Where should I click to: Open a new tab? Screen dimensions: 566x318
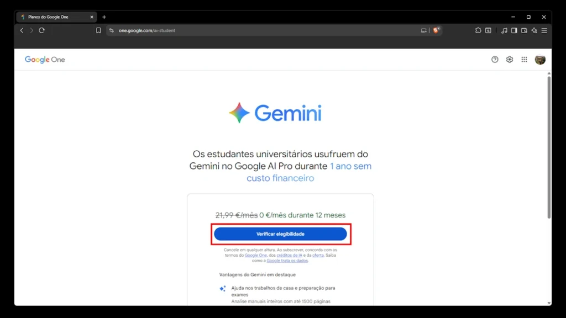[104, 17]
